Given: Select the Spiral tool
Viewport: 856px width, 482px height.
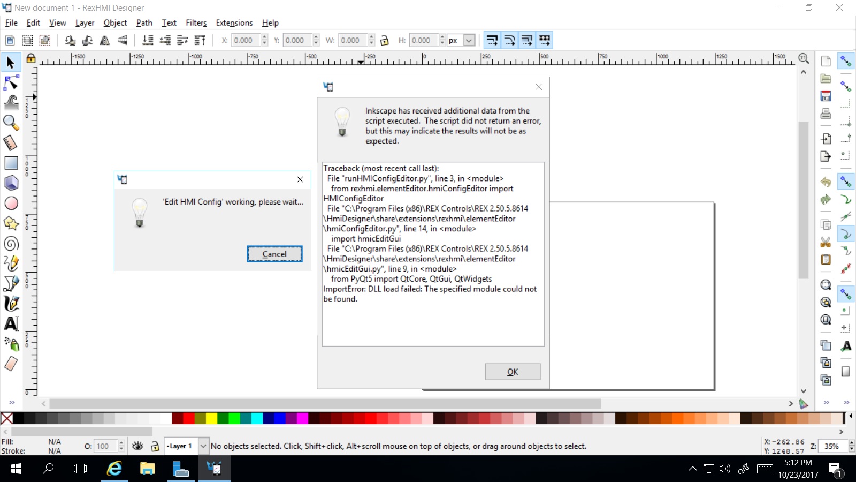Looking at the screenshot, I should [x=11, y=244].
